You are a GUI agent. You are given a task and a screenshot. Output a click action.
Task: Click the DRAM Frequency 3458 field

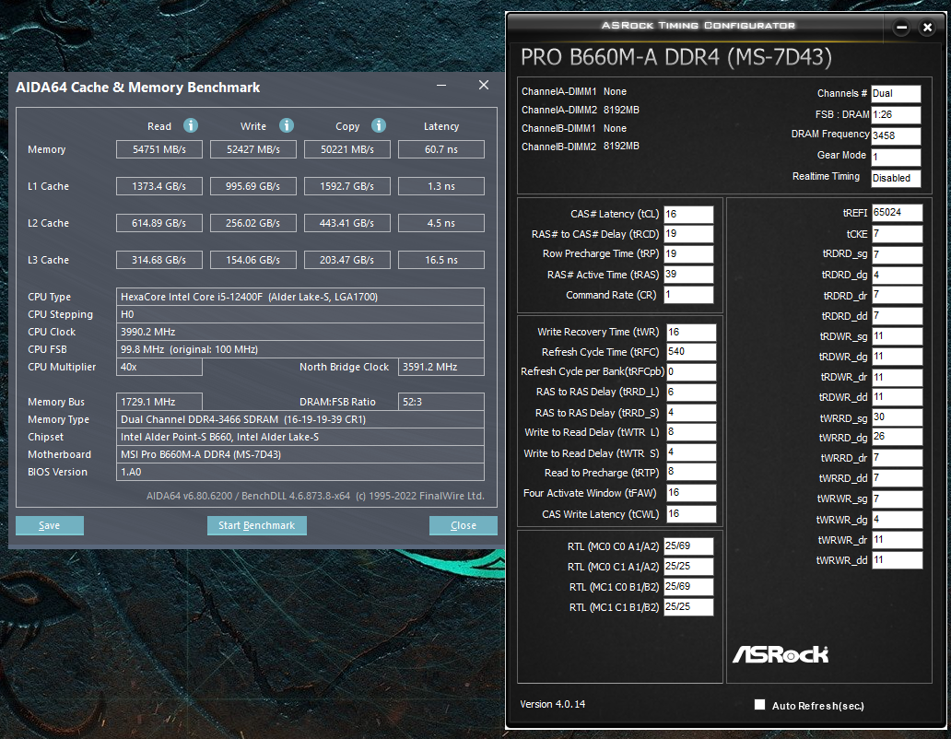896,135
